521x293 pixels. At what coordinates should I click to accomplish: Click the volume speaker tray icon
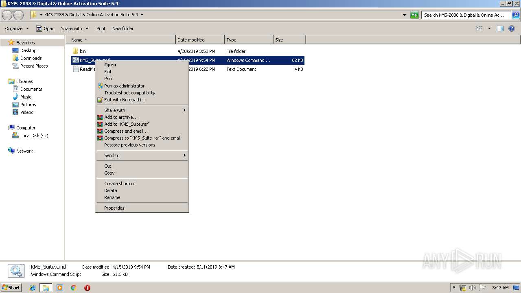(472, 288)
